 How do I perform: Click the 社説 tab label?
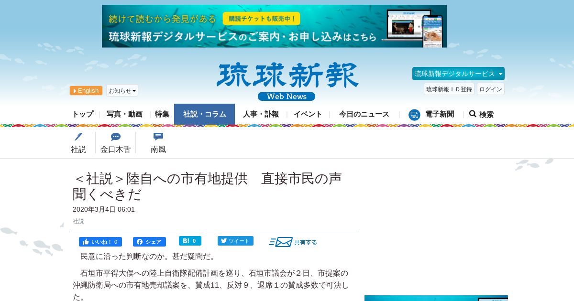point(78,150)
